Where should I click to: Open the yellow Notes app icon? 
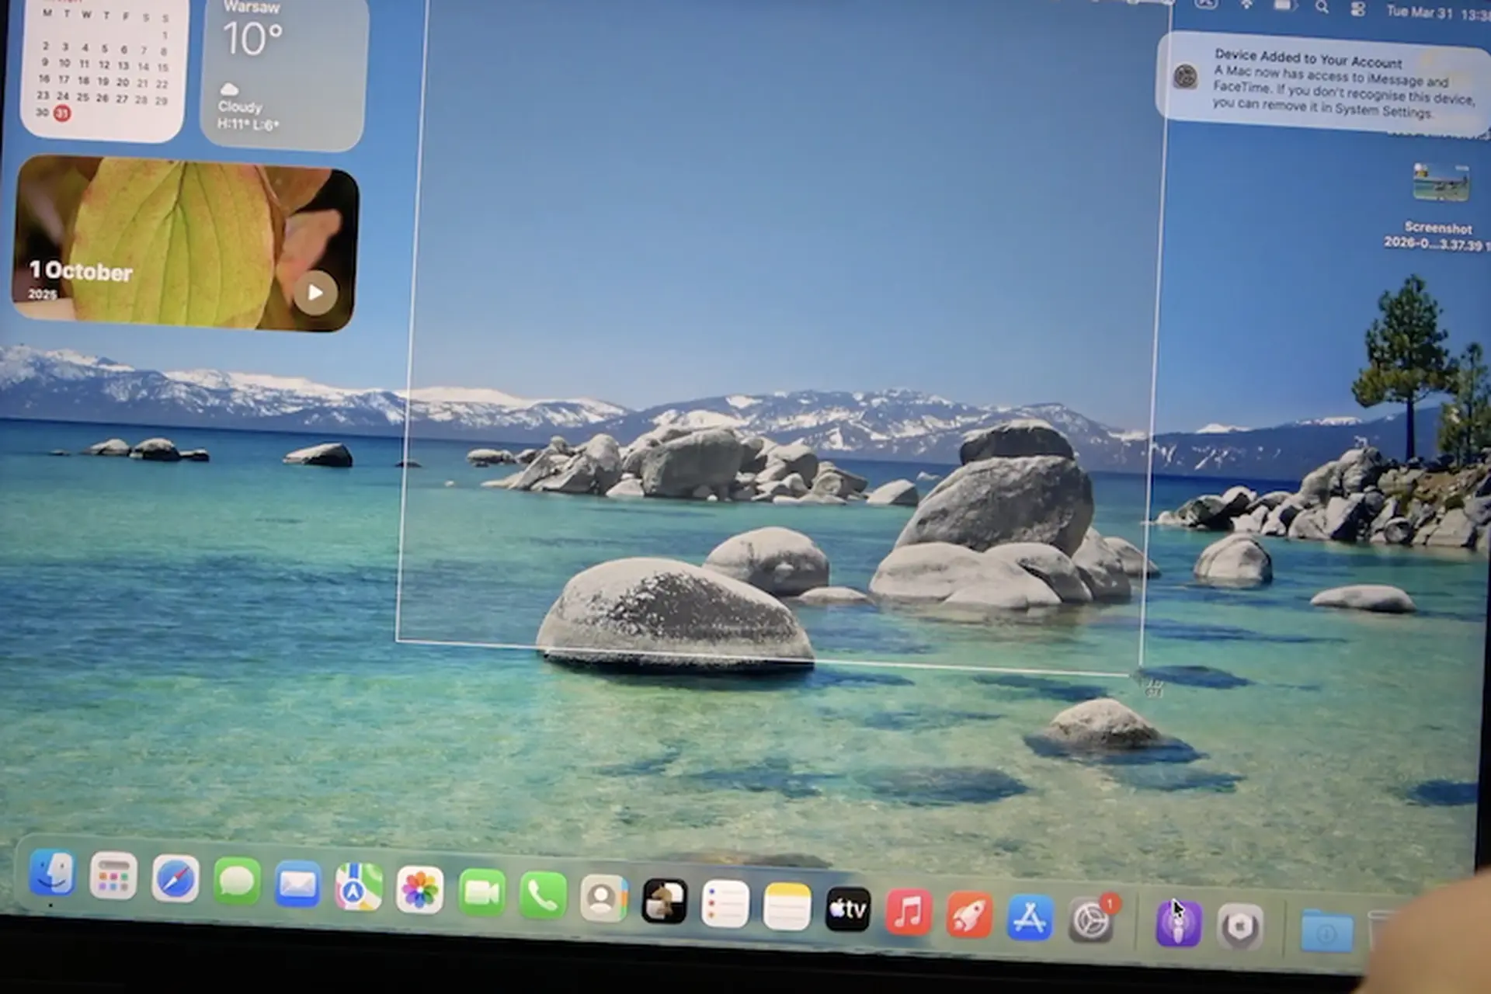787,906
